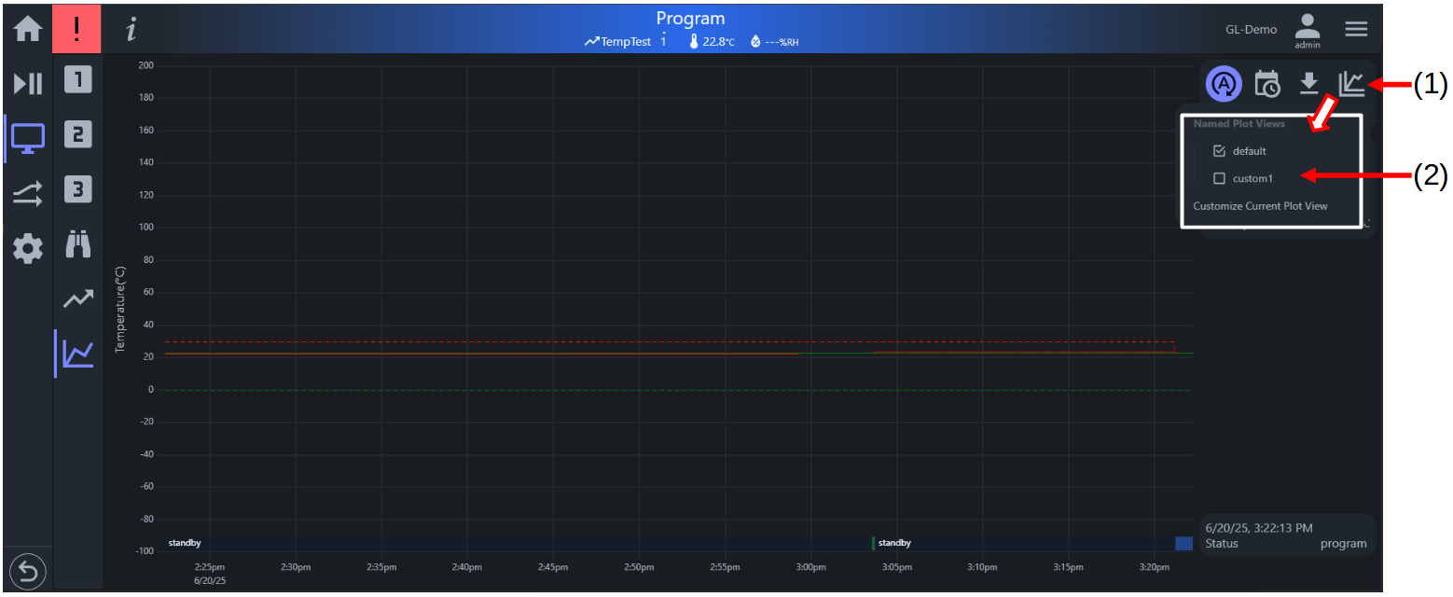Click the run/pause program icon
This screenshot has width=1453, height=597.
tap(27, 84)
